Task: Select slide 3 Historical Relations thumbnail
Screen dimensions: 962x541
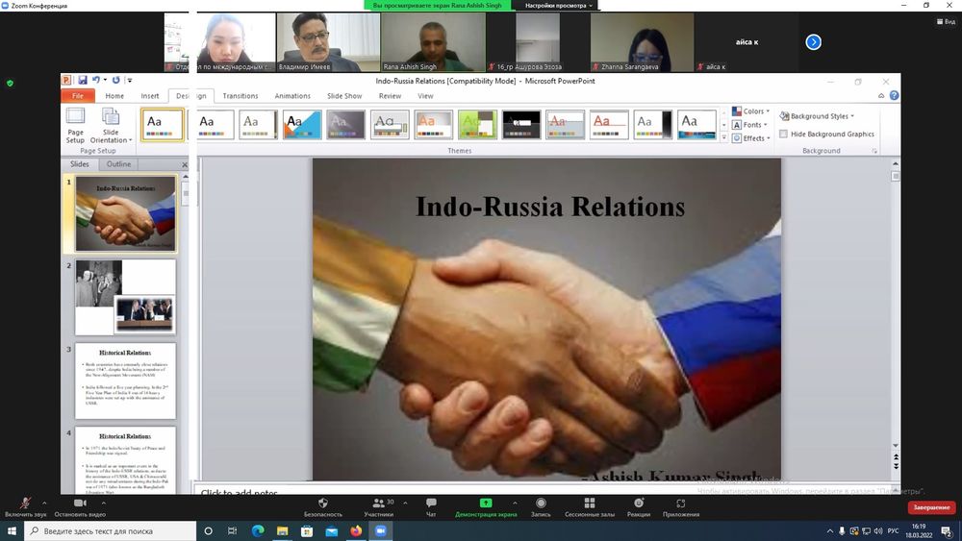Action: (x=125, y=381)
